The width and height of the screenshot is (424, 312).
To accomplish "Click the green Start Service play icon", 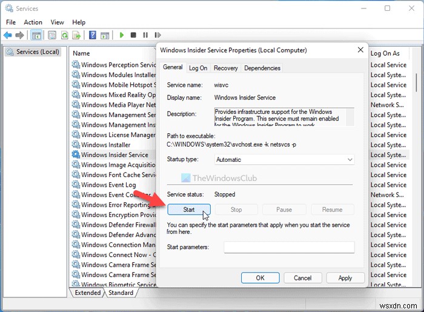I will (x=122, y=35).
